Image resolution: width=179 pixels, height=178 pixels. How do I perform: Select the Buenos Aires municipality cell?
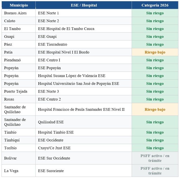click(x=19, y=13)
